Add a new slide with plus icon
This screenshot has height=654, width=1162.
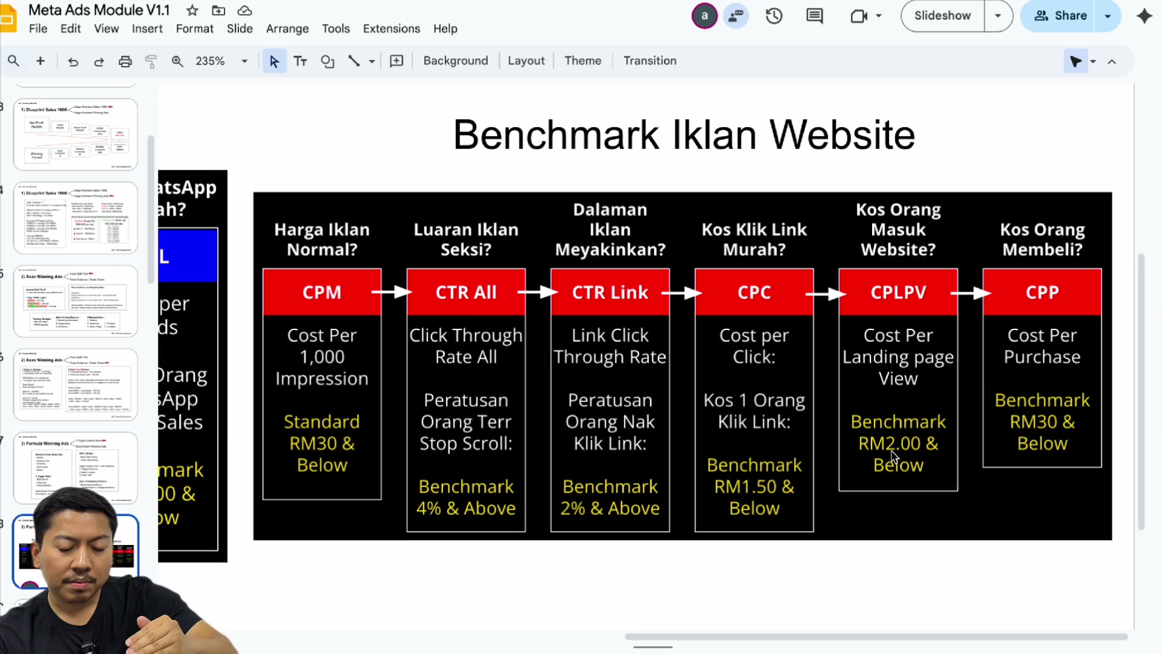point(41,61)
